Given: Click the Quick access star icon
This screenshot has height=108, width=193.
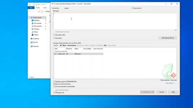Looking at the screenshot, I should 32,17.
